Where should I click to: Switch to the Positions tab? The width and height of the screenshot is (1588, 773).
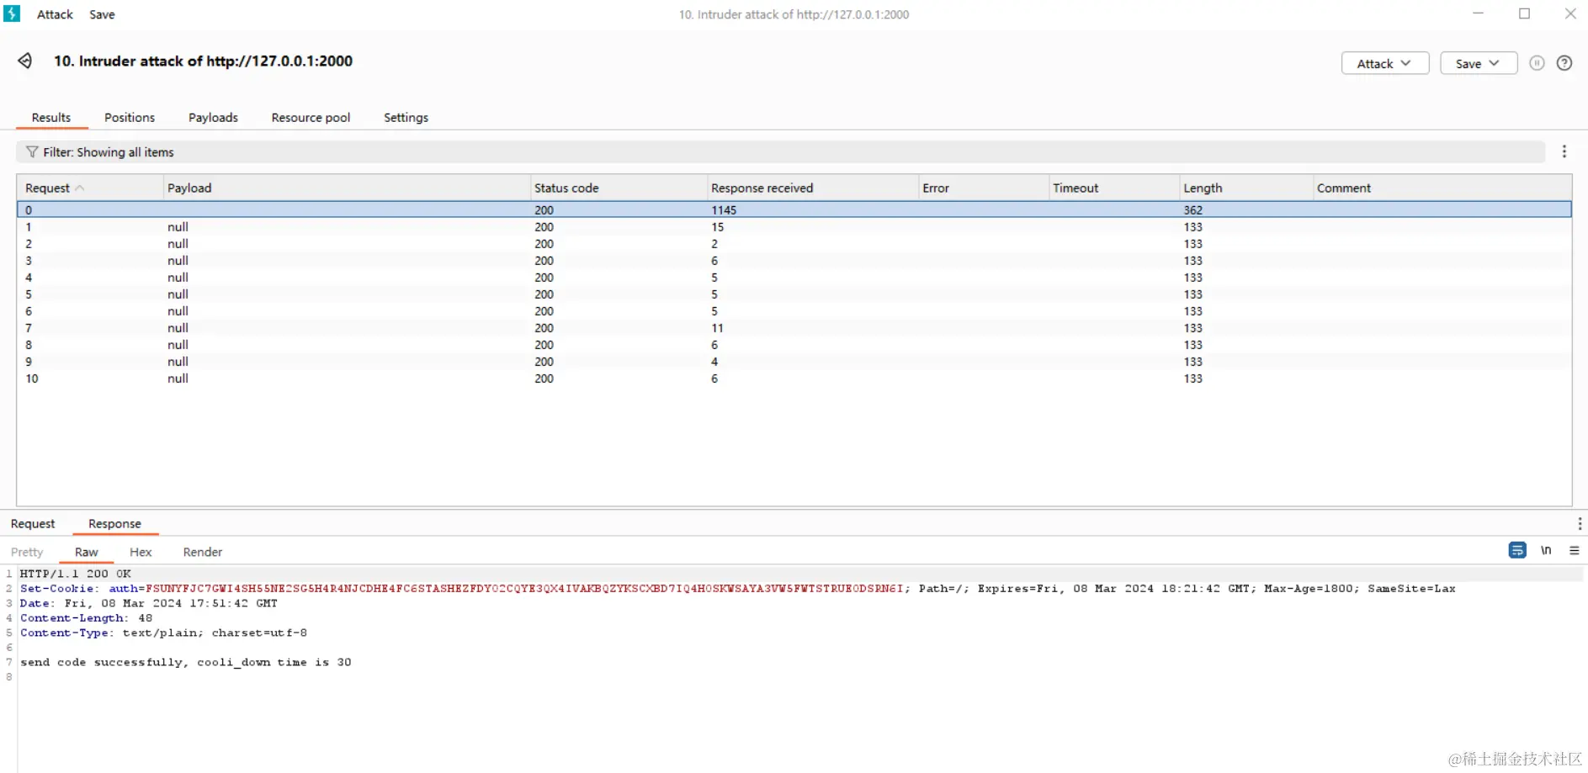coord(130,118)
